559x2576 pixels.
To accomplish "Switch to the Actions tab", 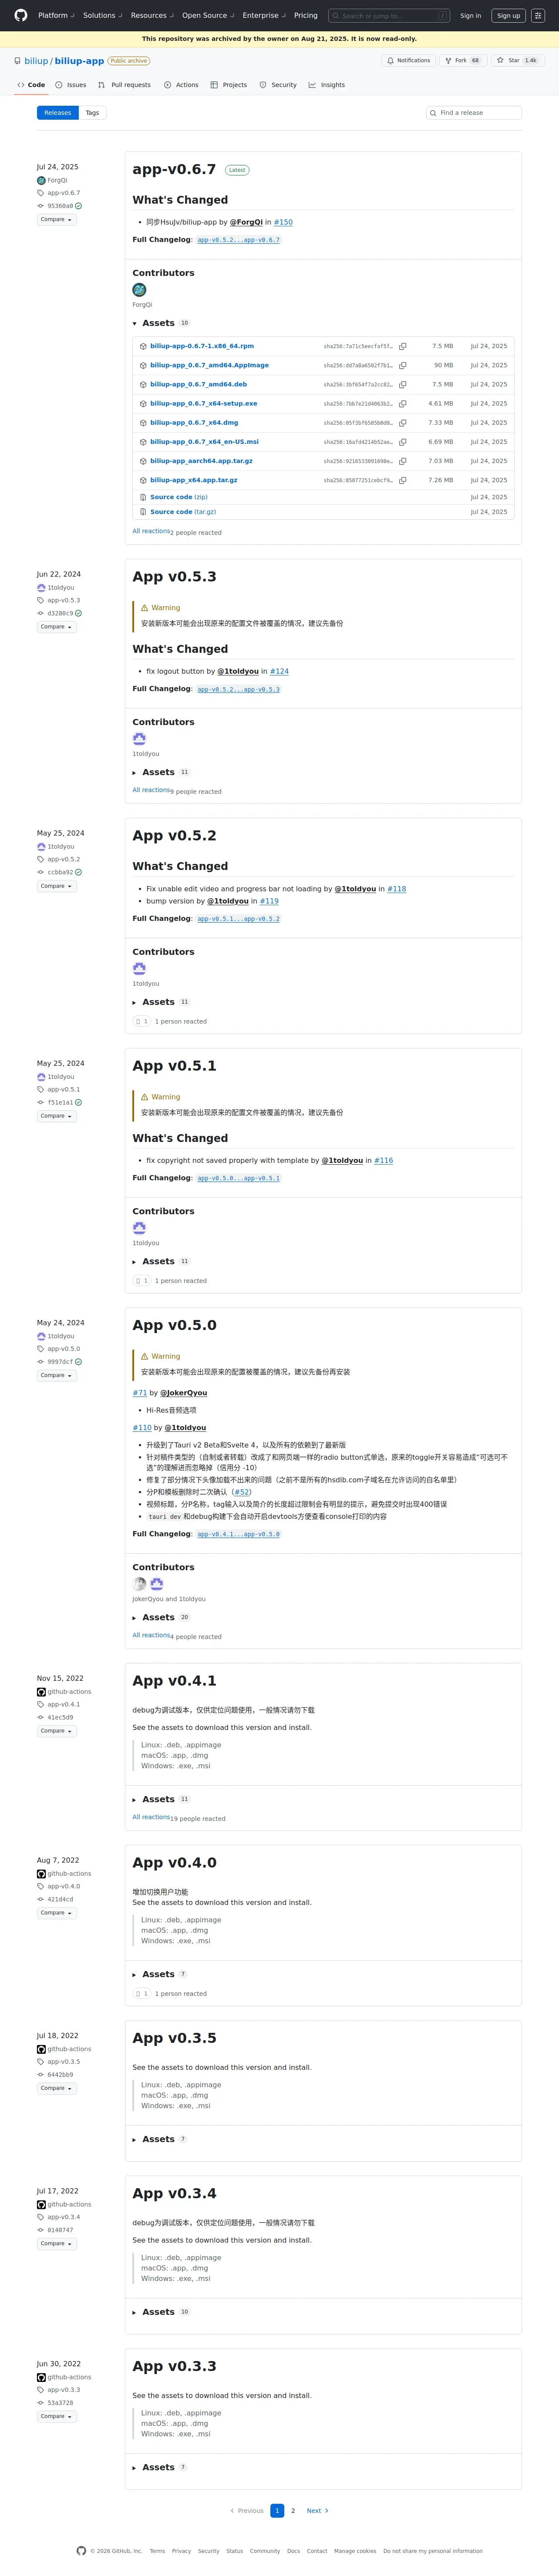I will click(x=181, y=85).
